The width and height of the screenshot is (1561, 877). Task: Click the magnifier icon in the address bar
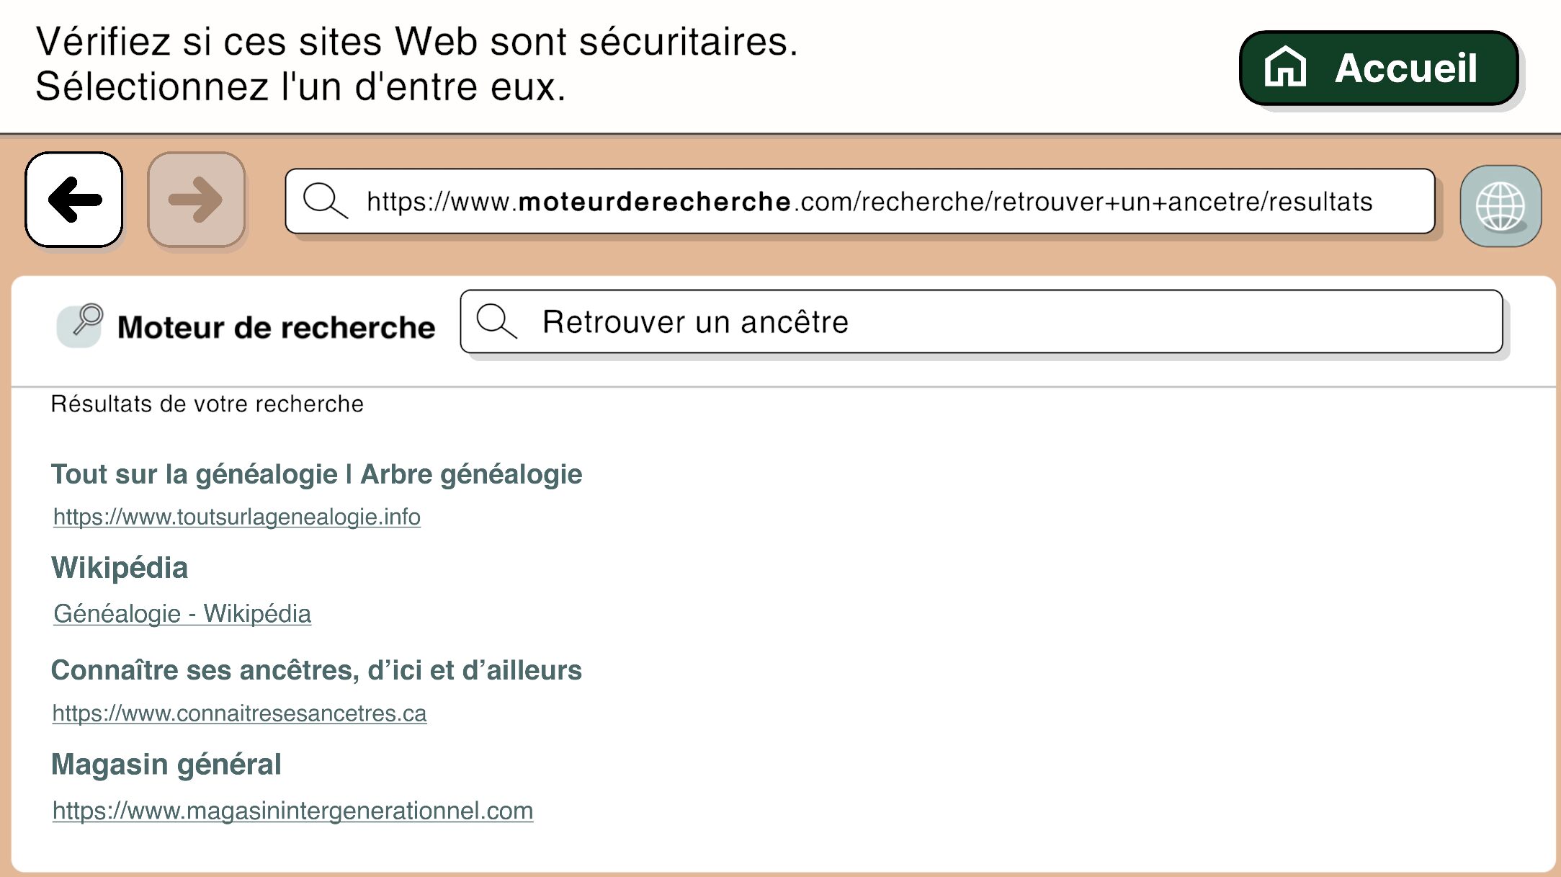tap(325, 200)
